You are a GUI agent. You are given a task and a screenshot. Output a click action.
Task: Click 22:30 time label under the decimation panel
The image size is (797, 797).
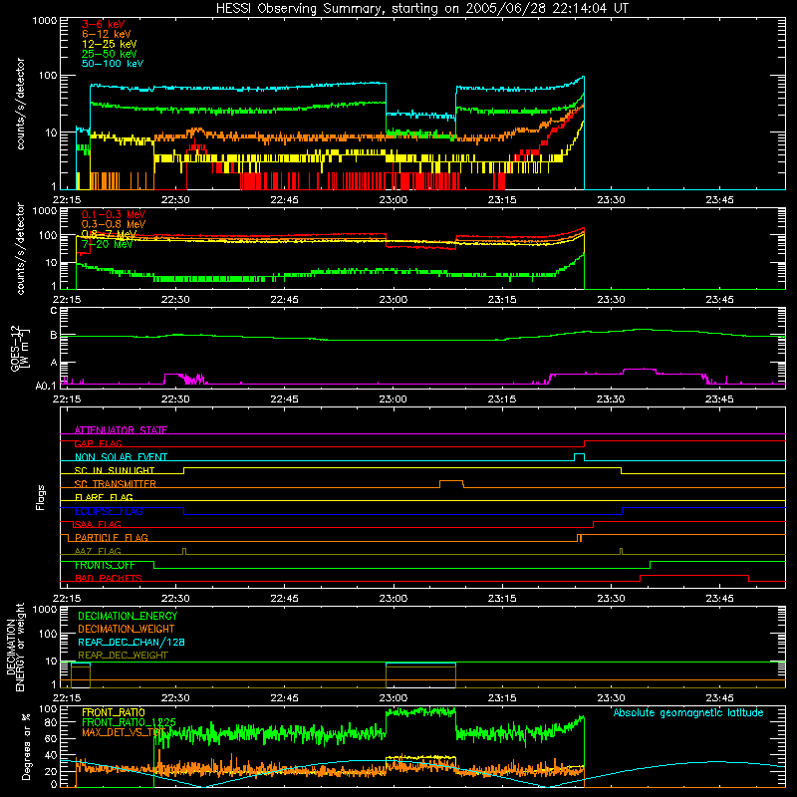(175, 698)
